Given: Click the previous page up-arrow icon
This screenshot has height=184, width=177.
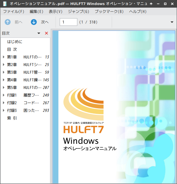Looking at the screenshot, I should coord(8,22).
